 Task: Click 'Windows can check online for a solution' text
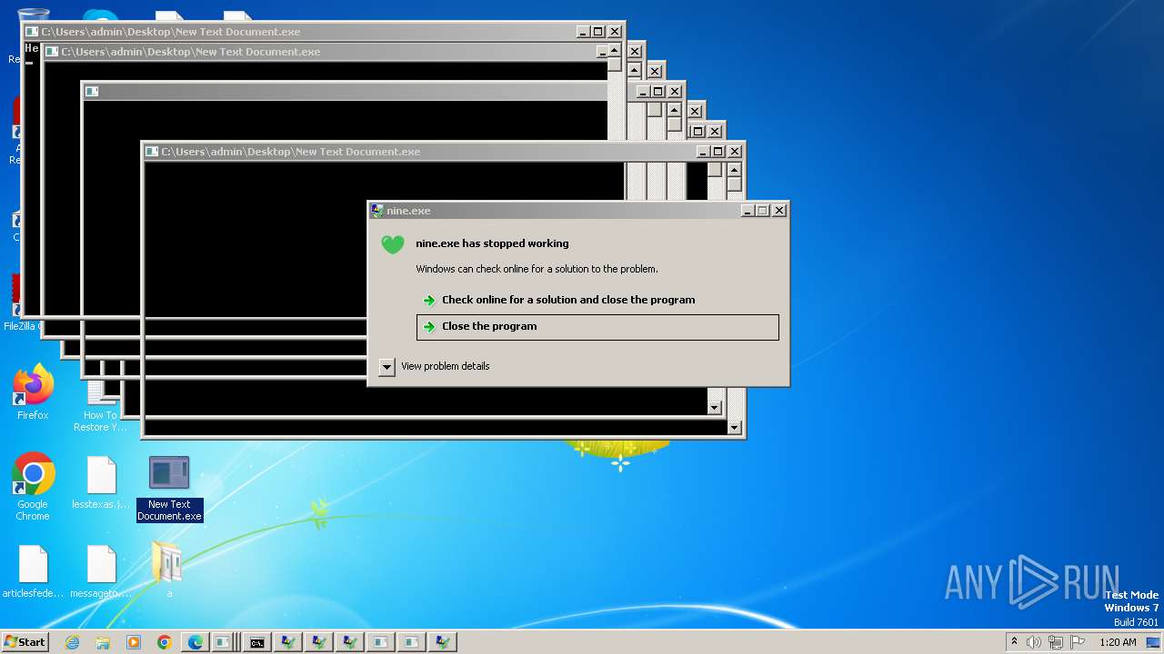tap(537, 269)
